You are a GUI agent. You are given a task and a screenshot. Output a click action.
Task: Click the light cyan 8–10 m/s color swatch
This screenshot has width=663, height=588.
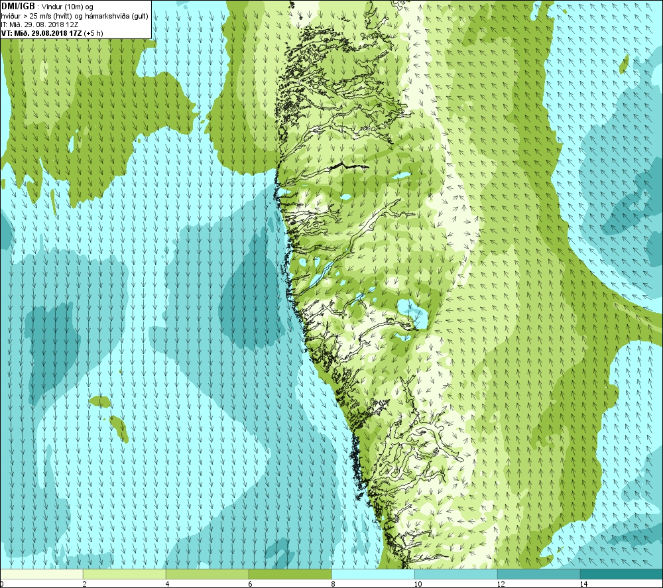(x=373, y=574)
